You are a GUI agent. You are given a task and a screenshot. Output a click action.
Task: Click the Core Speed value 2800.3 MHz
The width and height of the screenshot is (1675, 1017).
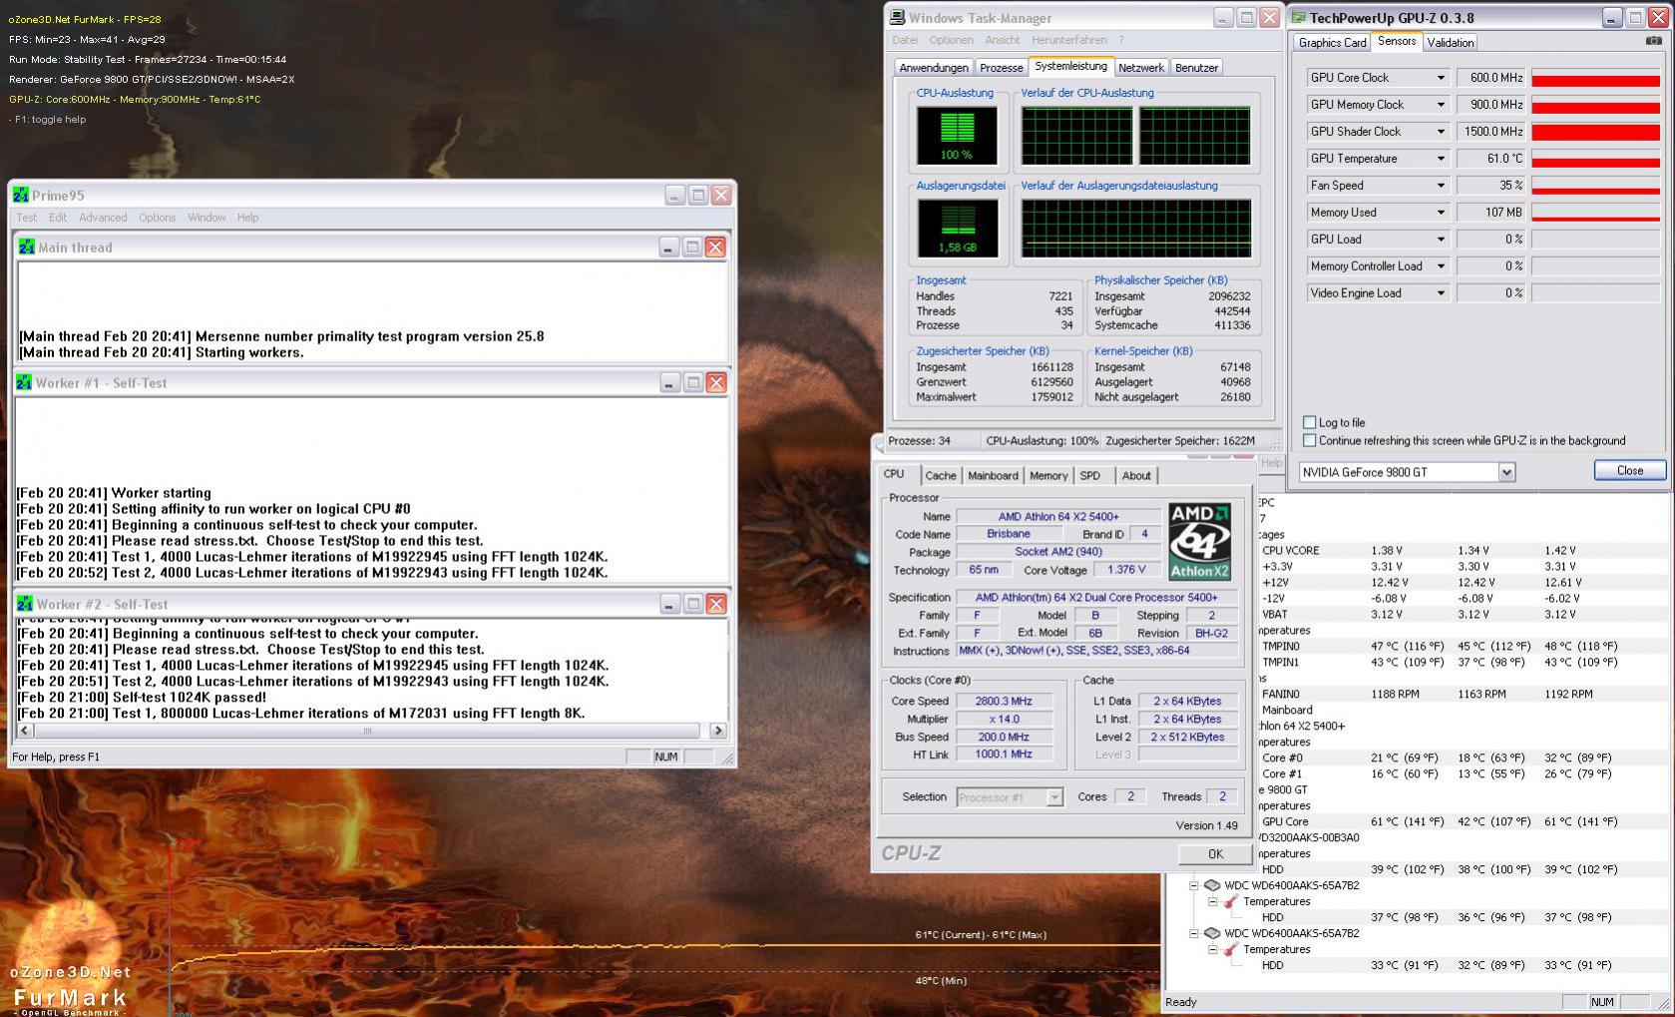[1004, 701]
